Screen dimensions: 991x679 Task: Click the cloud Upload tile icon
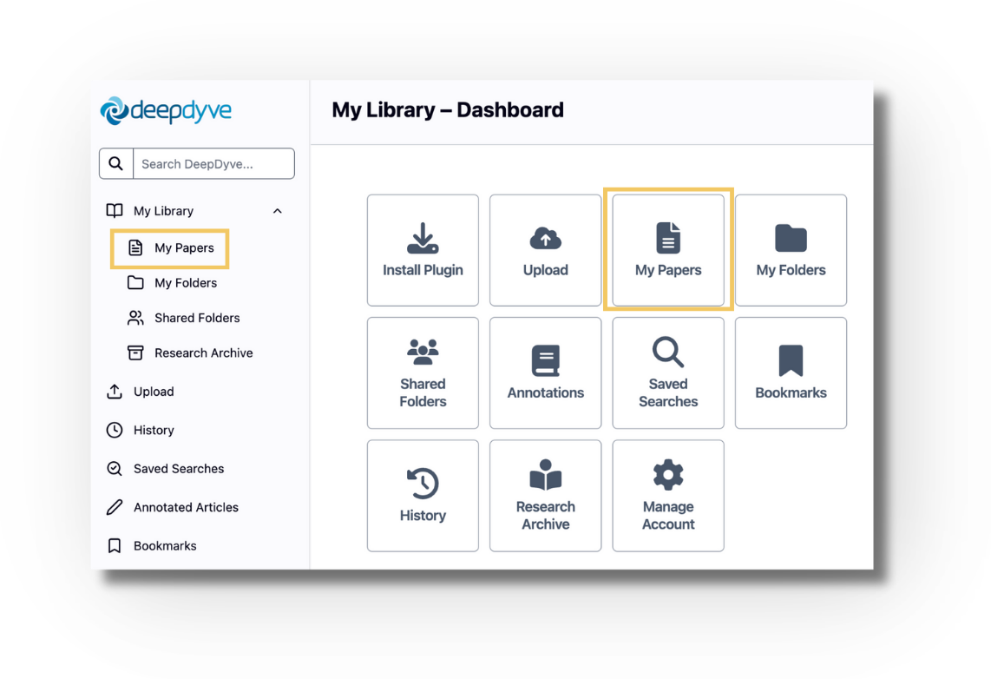[546, 239]
